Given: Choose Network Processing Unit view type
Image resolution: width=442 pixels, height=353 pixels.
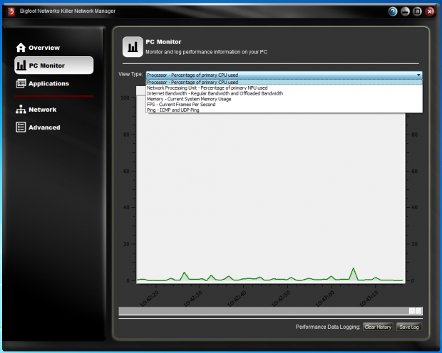Looking at the screenshot, I should (207, 88).
